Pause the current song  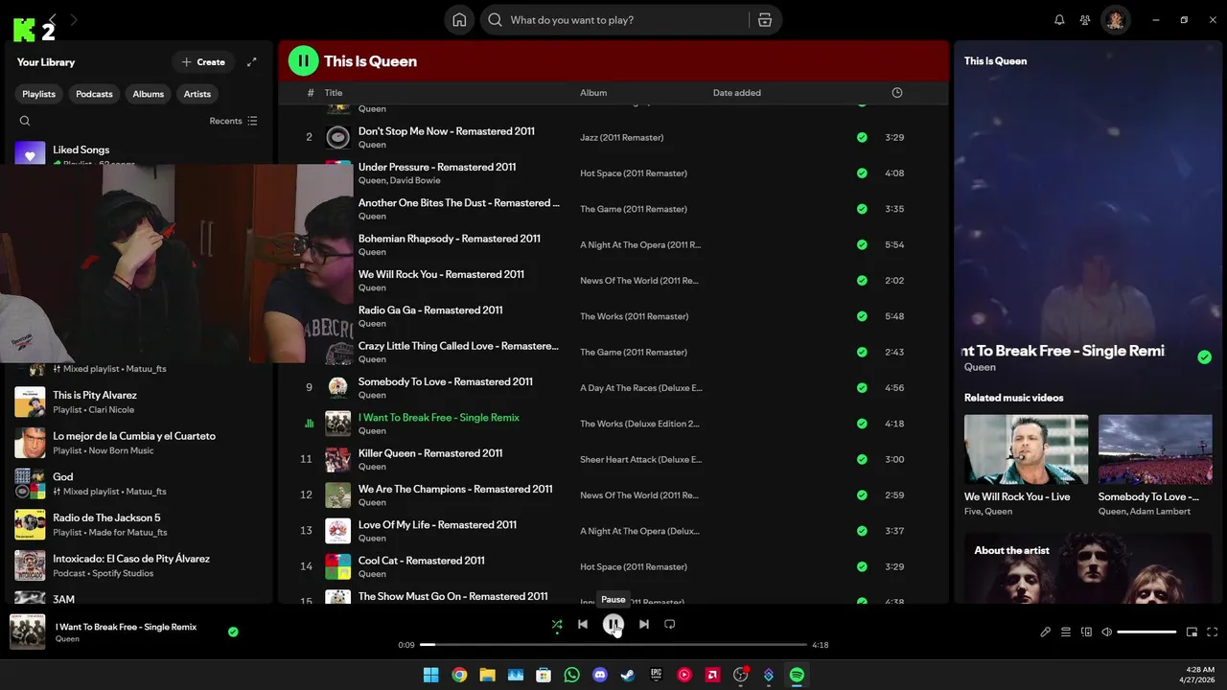[x=613, y=624]
